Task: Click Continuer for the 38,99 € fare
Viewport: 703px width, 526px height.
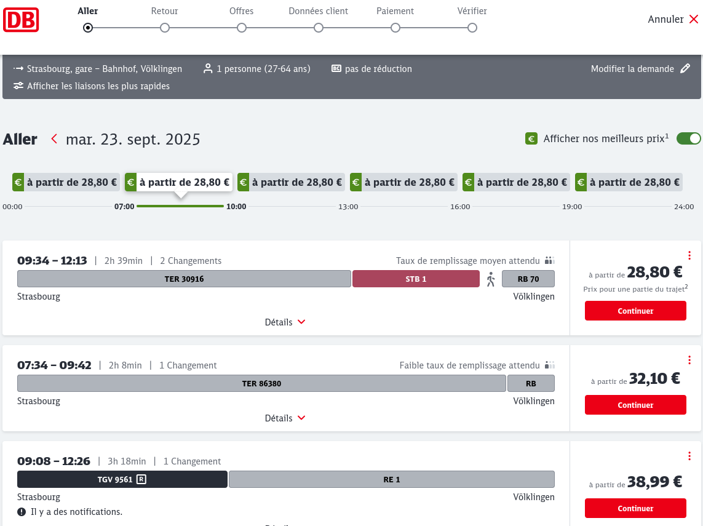Action: (x=635, y=509)
